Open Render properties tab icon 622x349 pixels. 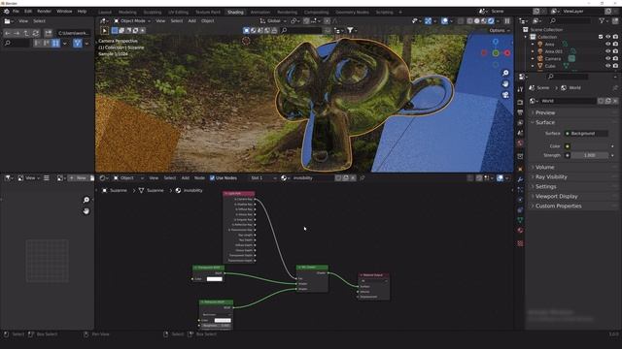(520, 103)
